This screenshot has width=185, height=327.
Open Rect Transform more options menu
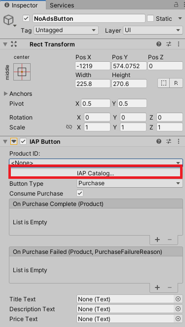(x=179, y=44)
